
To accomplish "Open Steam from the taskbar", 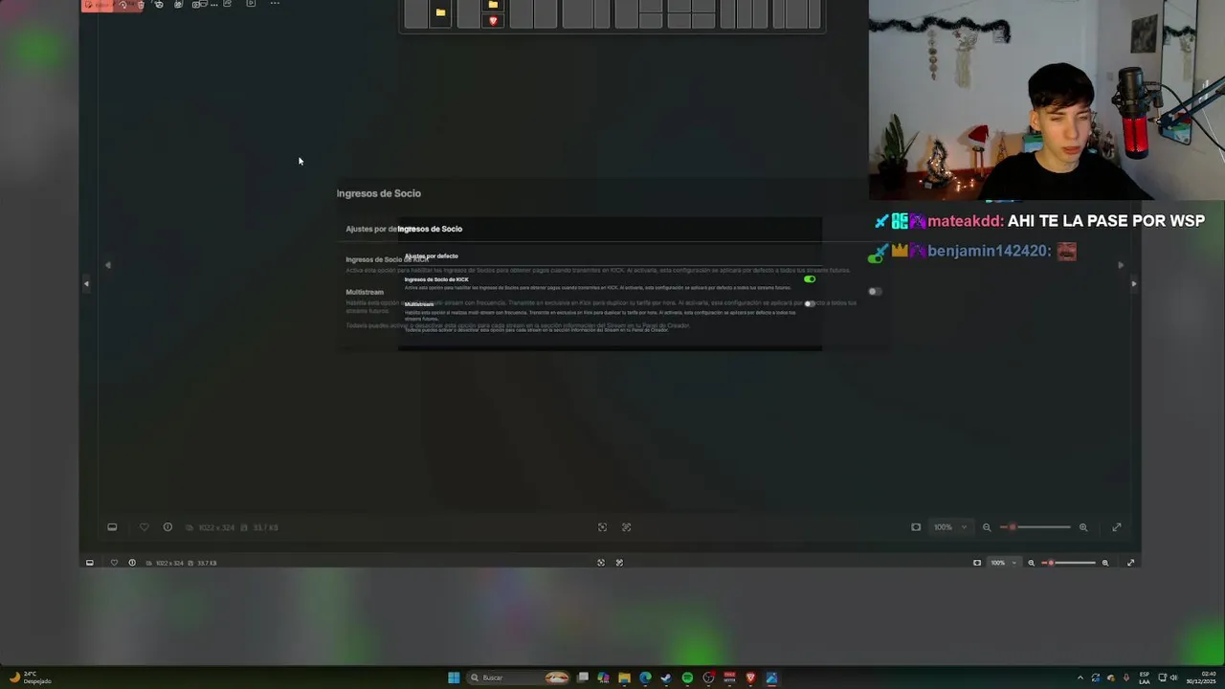I will 666,678.
